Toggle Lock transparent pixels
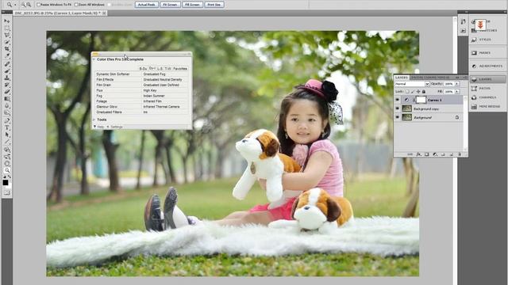The width and height of the screenshot is (508, 285). 407,92
